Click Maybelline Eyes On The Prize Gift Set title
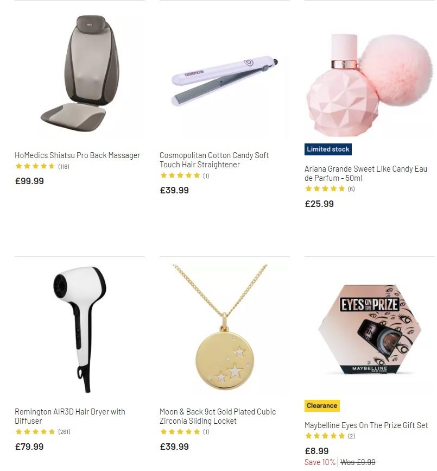The image size is (437, 471). tap(366, 425)
